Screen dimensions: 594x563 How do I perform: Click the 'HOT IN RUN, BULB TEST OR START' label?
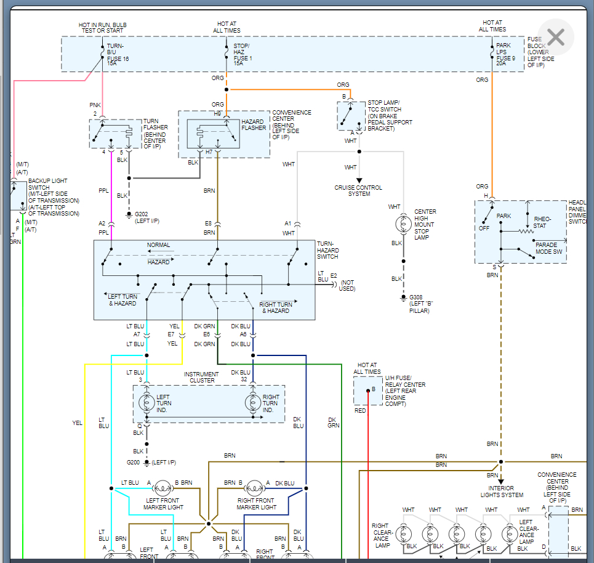[x=103, y=28]
